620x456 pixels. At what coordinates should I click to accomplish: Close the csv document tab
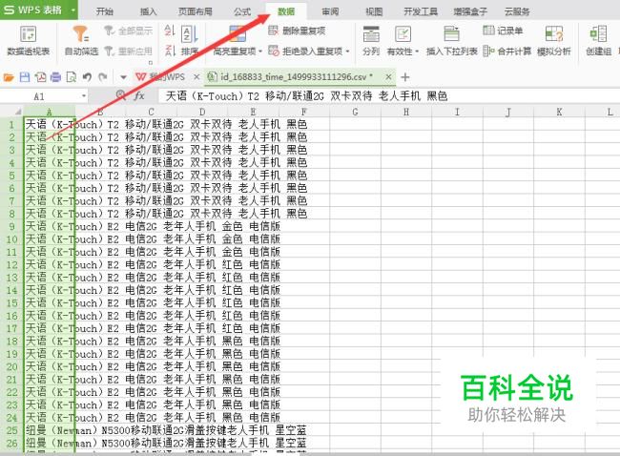[388, 76]
